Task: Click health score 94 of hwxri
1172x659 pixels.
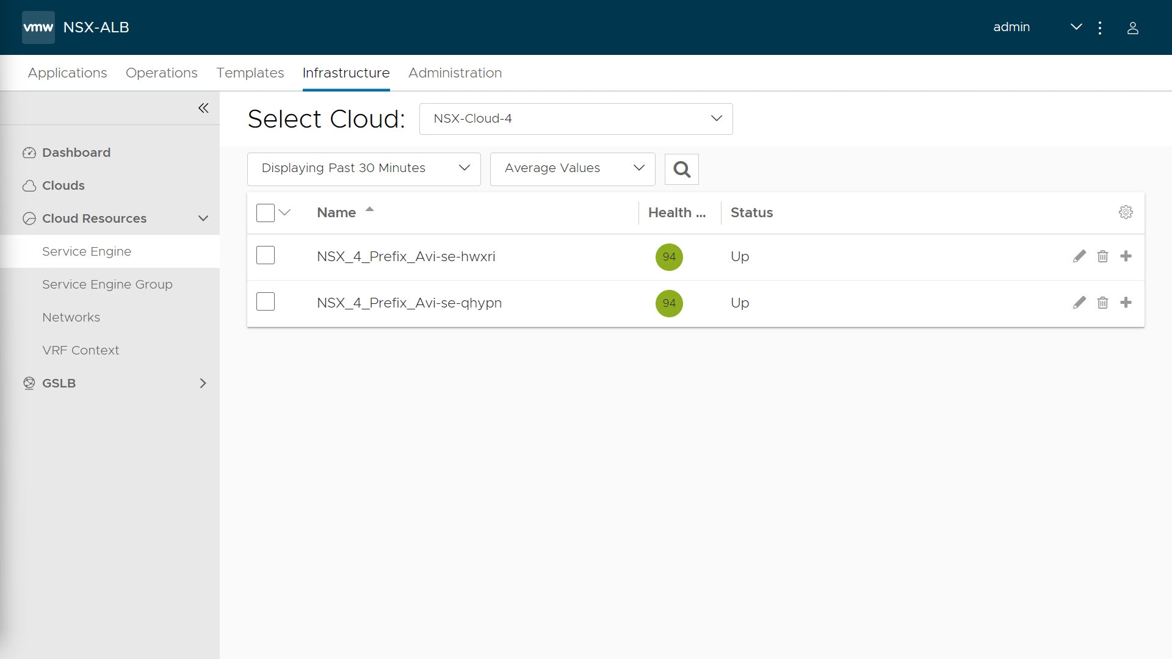Action: click(669, 257)
